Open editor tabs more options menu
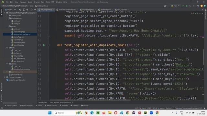Screen dimensions: 207x116 coord(202,10)
